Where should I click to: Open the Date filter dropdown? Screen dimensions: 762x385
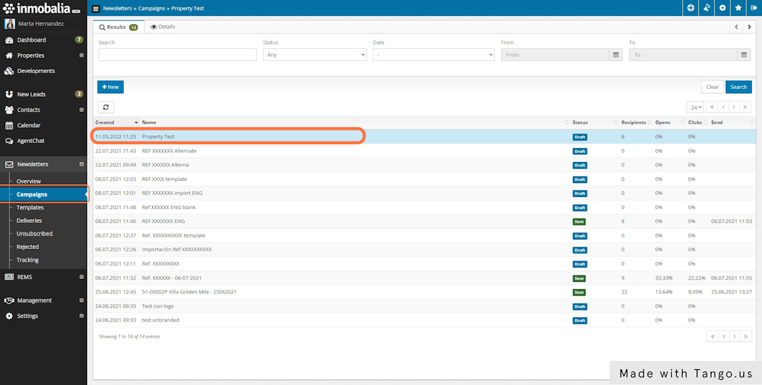click(433, 55)
